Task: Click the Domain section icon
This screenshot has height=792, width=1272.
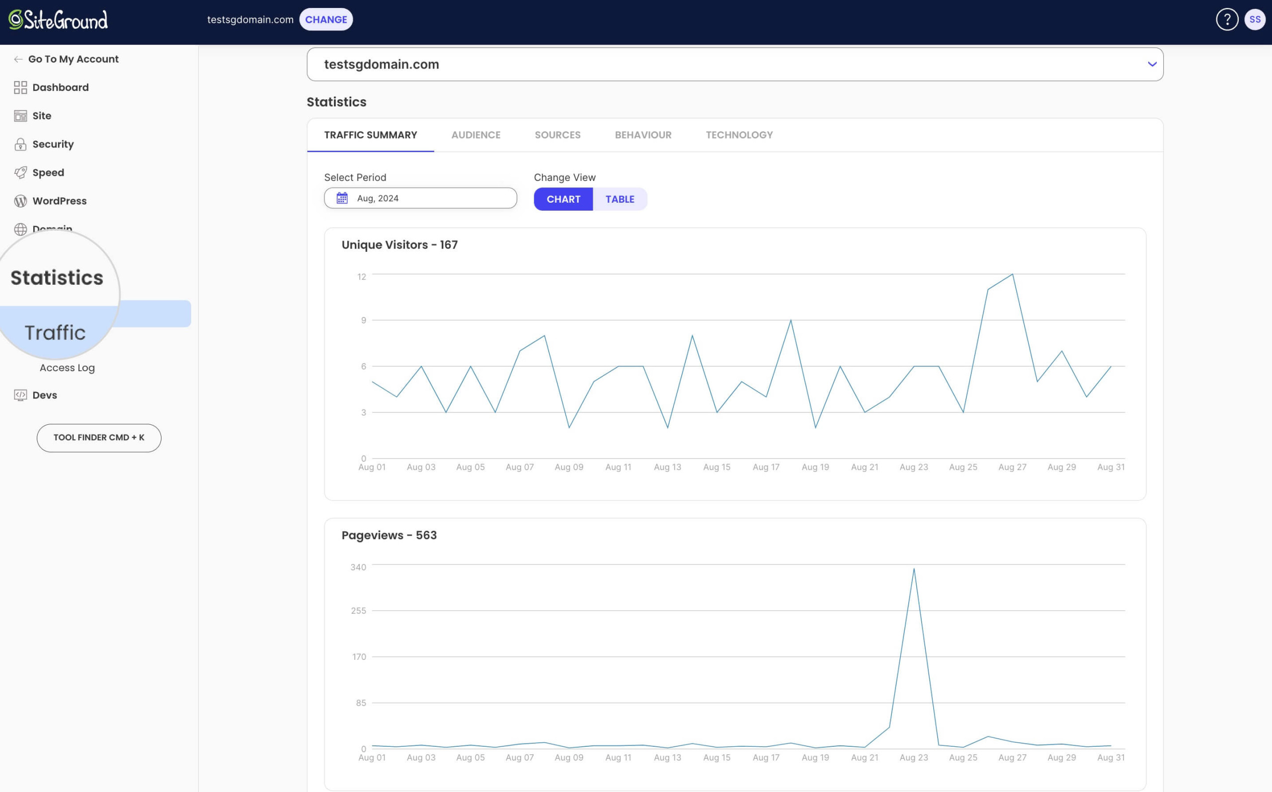Action: click(20, 229)
